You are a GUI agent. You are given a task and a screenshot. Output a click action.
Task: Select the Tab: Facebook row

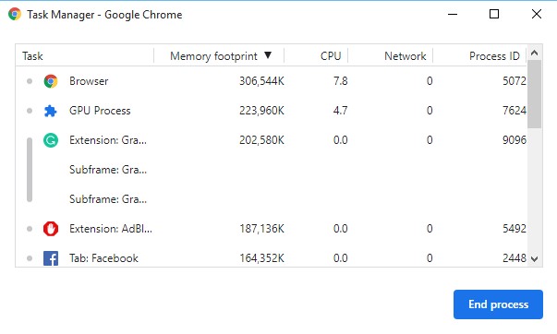click(x=272, y=258)
